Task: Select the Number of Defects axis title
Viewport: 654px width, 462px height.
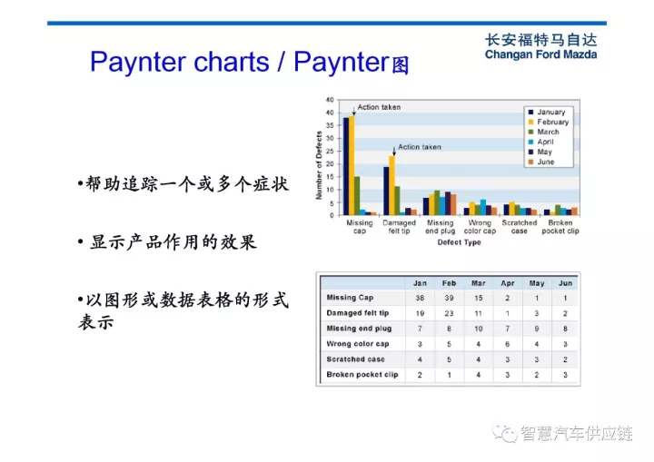Action: click(x=319, y=164)
